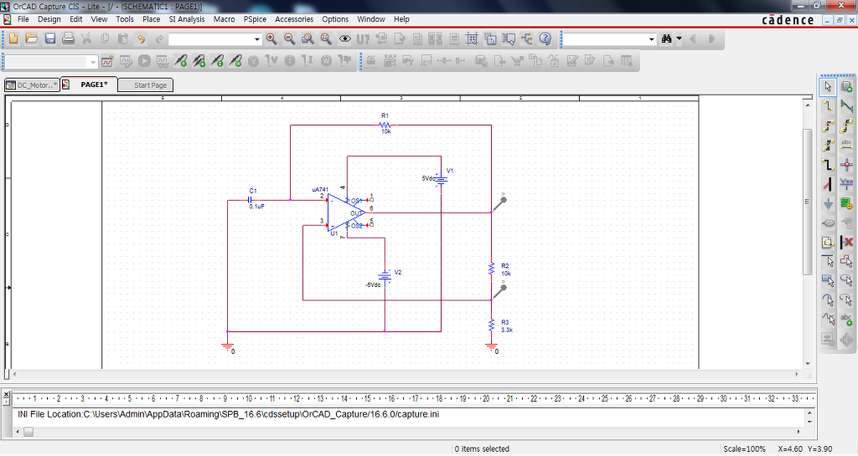Expand the find options arrow beside binoculars
Viewport: 858px width, 456px height.
click(x=679, y=39)
